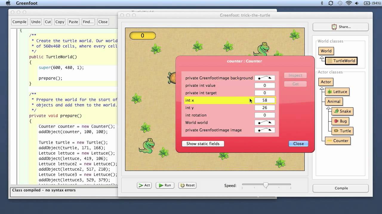Viewport: 382px width, 214px height.
Task: Click Find... in the editor toolbar
Action: click(x=88, y=22)
